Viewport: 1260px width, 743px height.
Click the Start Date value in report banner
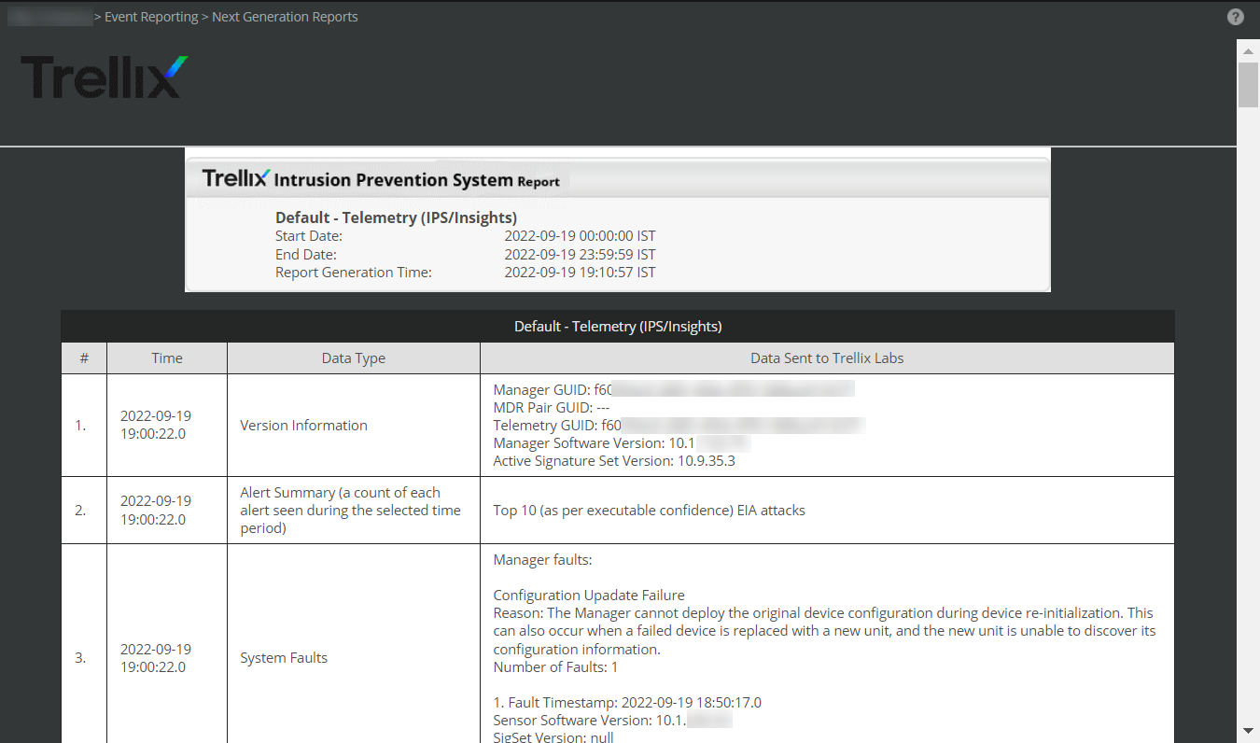580,236
